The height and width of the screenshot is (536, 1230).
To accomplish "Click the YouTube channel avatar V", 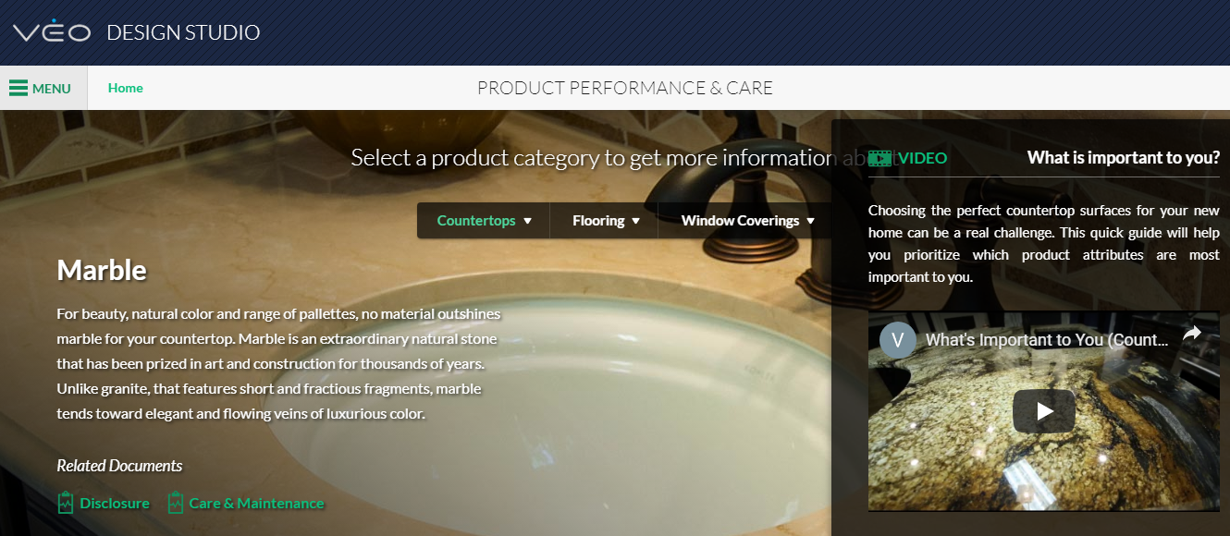I will (x=897, y=339).
